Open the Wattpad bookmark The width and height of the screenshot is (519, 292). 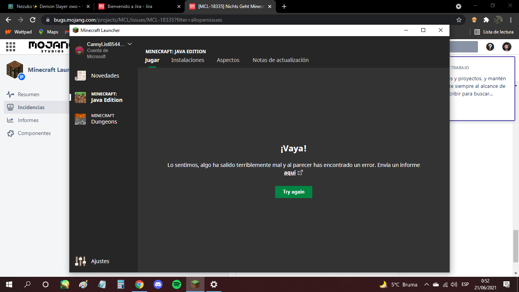(19, 32)
